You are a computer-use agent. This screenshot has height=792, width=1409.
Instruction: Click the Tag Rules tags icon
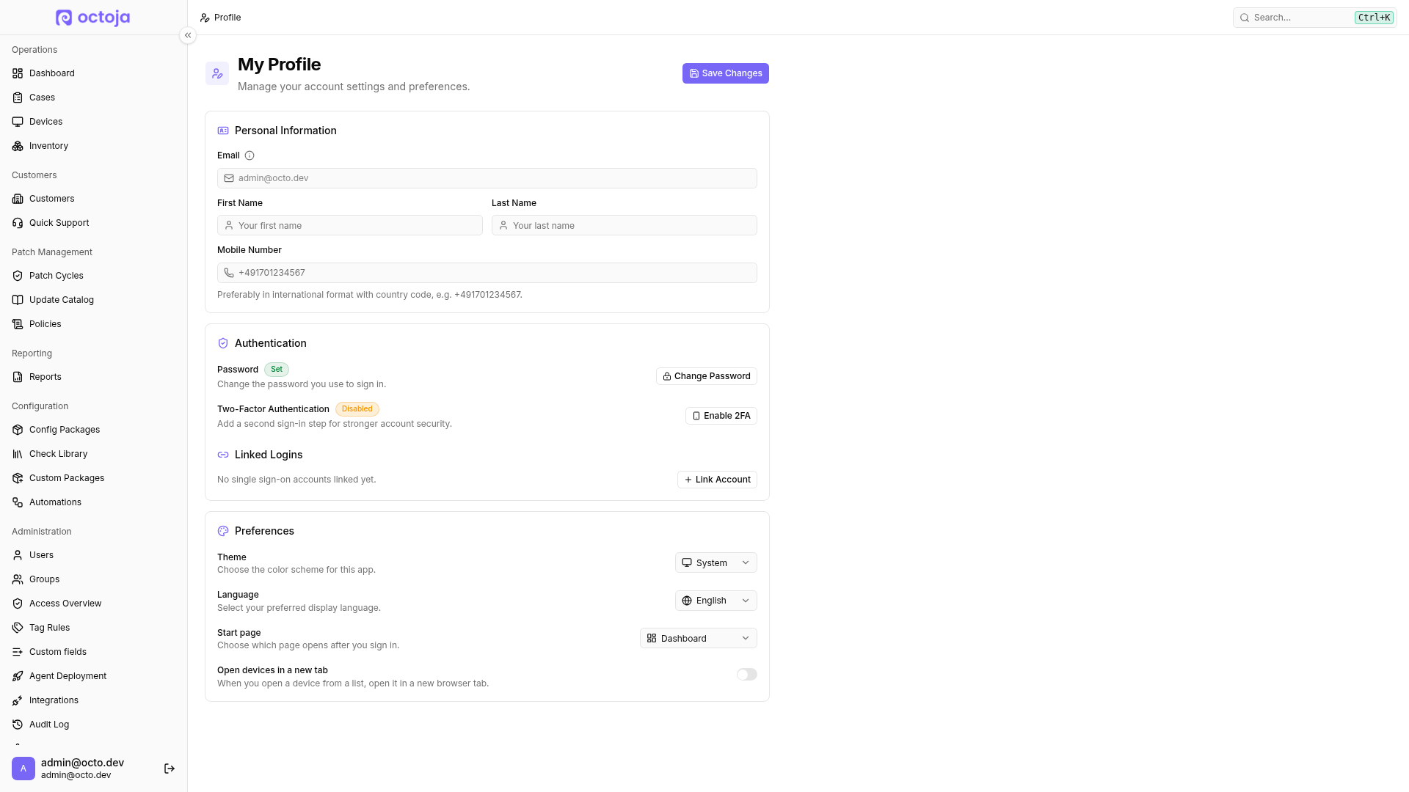point(18,628)
